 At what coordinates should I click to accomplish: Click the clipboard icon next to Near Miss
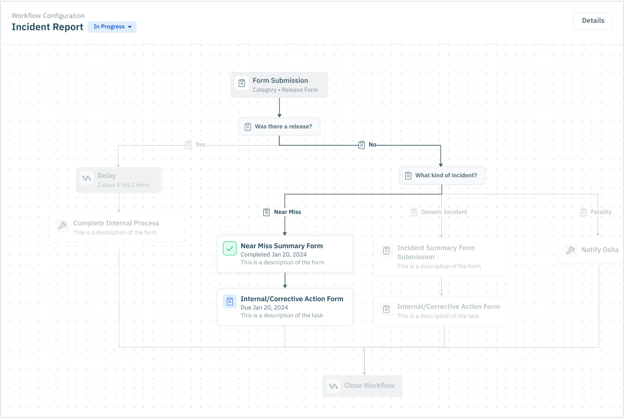(266, 212)
